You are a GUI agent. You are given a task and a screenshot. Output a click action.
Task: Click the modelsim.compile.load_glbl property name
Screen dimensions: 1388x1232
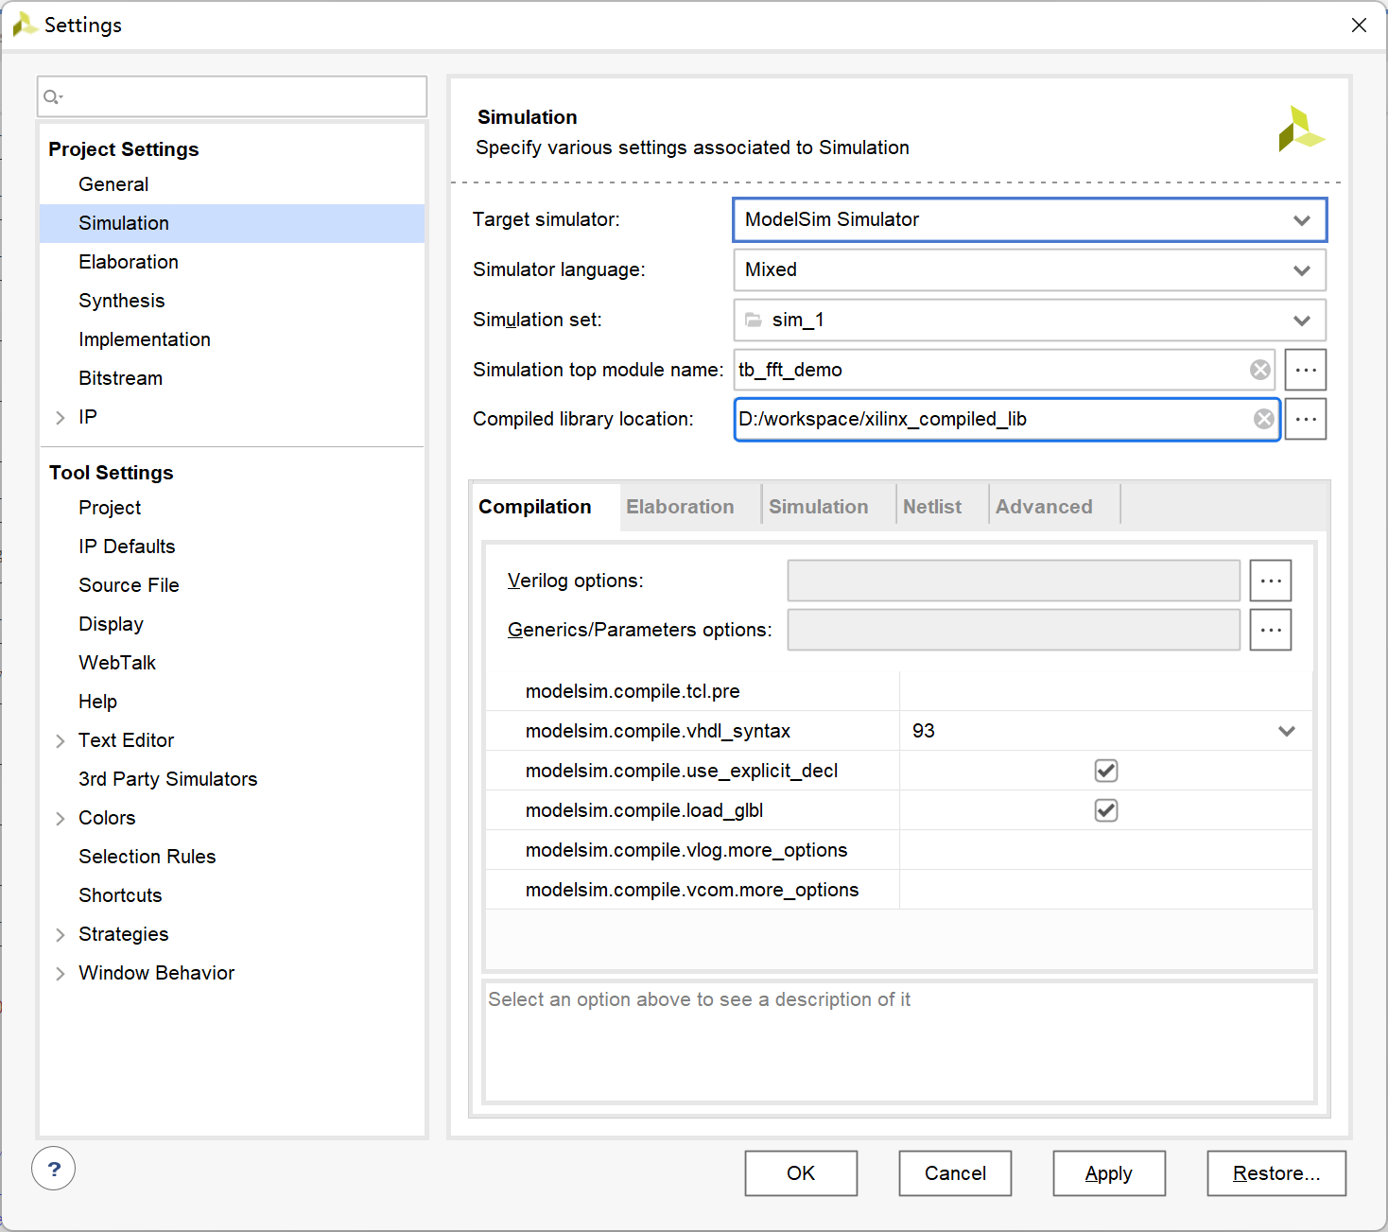pos(644,810)
